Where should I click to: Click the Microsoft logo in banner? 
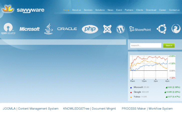(x=30, y=29)
